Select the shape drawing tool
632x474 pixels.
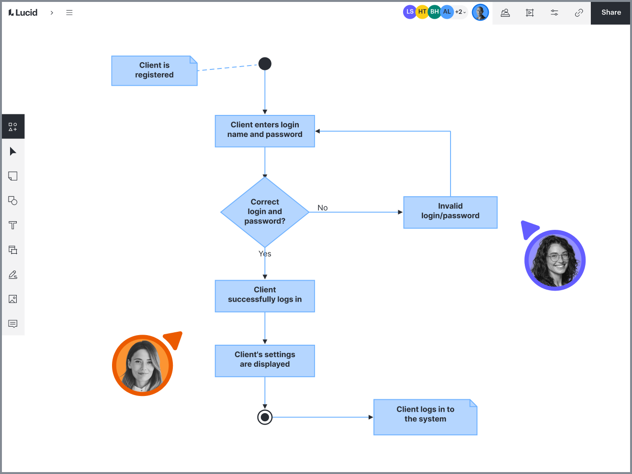pos(13,201)
